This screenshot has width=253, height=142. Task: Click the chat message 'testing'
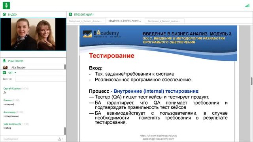click(x=8, y=128)
